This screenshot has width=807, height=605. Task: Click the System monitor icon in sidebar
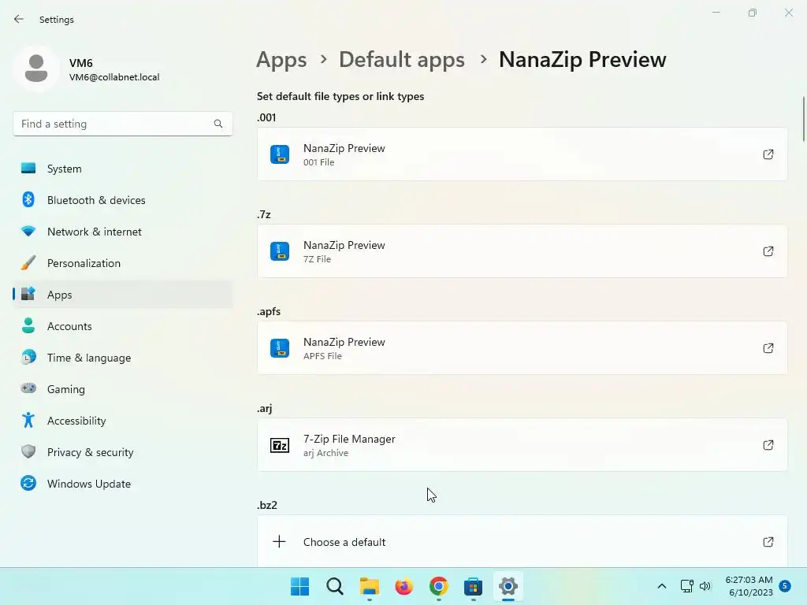point(28,169)
